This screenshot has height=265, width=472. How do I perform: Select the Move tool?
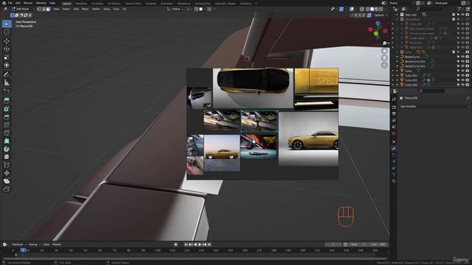[x=7, y=41]
